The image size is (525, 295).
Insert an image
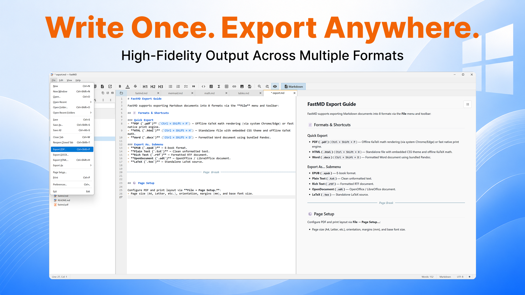[x=242, y=87]
